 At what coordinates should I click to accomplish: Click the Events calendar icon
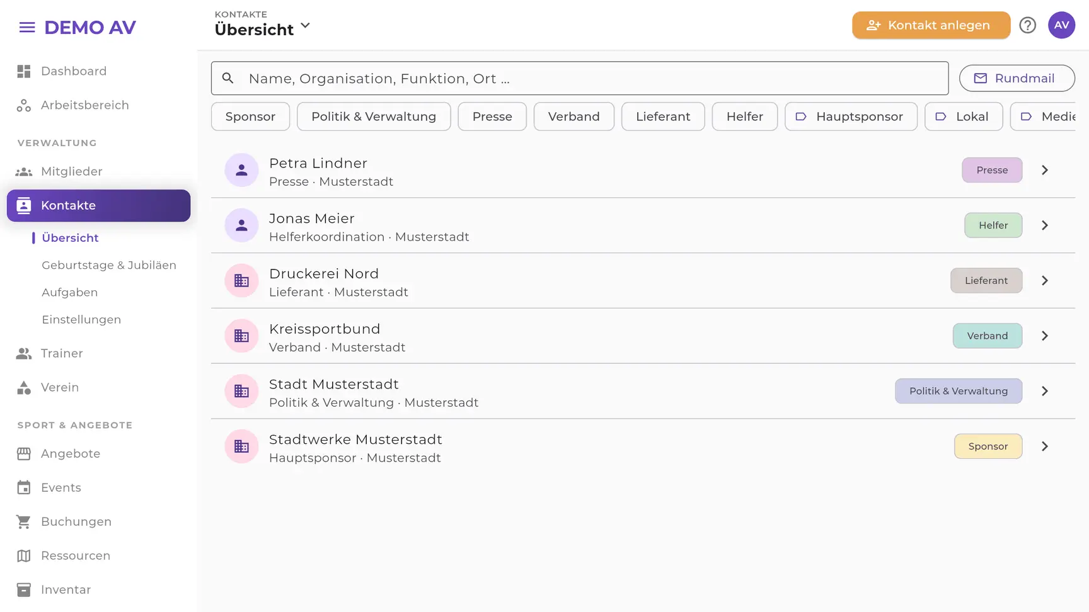(24, 487)
